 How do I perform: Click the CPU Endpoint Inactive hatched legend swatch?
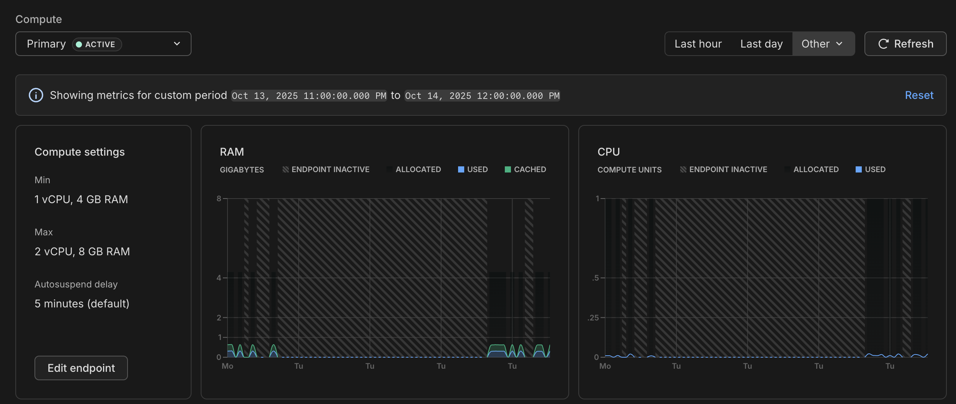(683, 169)
